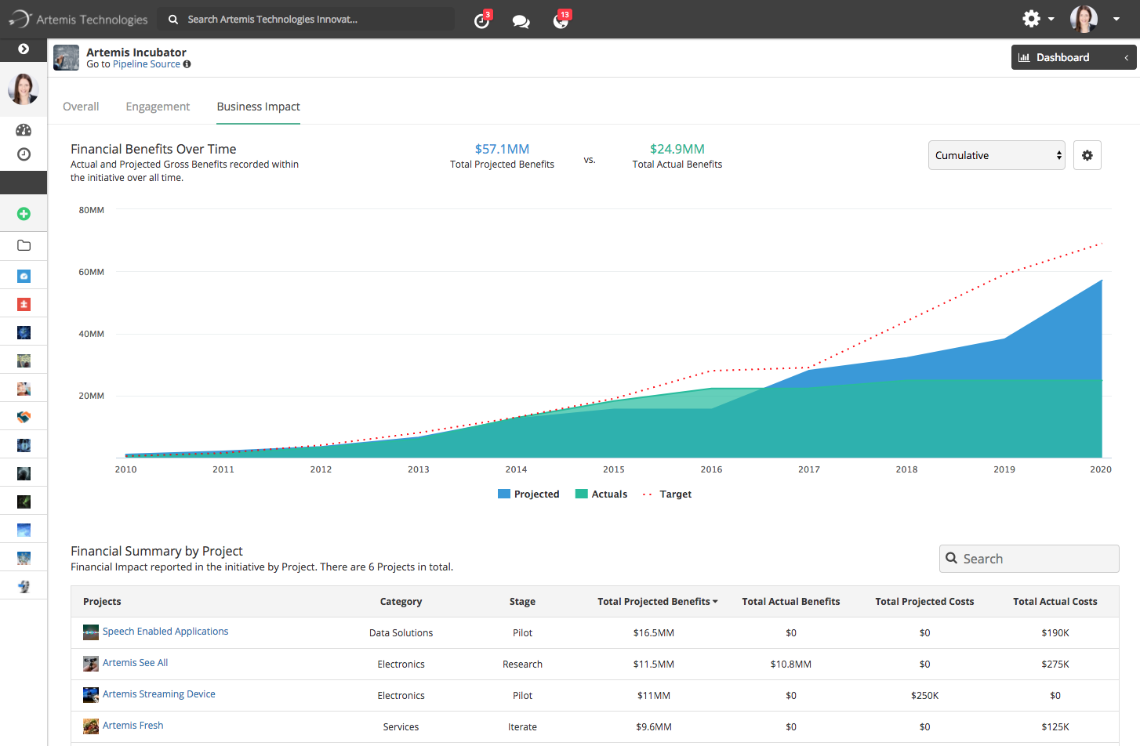1140x746 pixels.
Task: Click the $275K actual costs cell
Action: (x=1055, y=665)
